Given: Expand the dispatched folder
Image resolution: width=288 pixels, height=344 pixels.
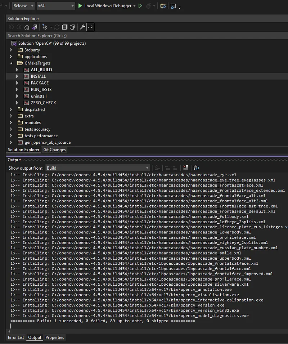Looking at the screenshot, I should click(11, 109).
